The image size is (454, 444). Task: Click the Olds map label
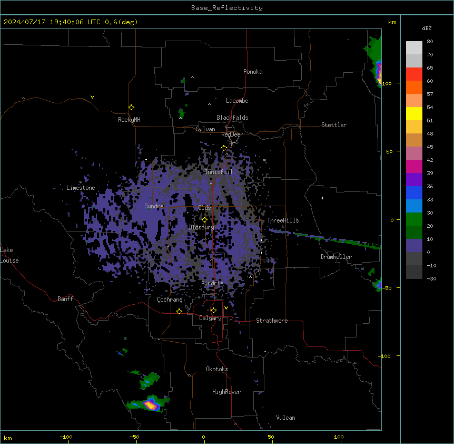(204, 208)
